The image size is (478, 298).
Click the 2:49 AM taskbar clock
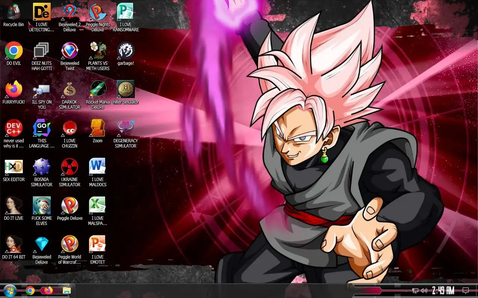(x=443, y=291)
